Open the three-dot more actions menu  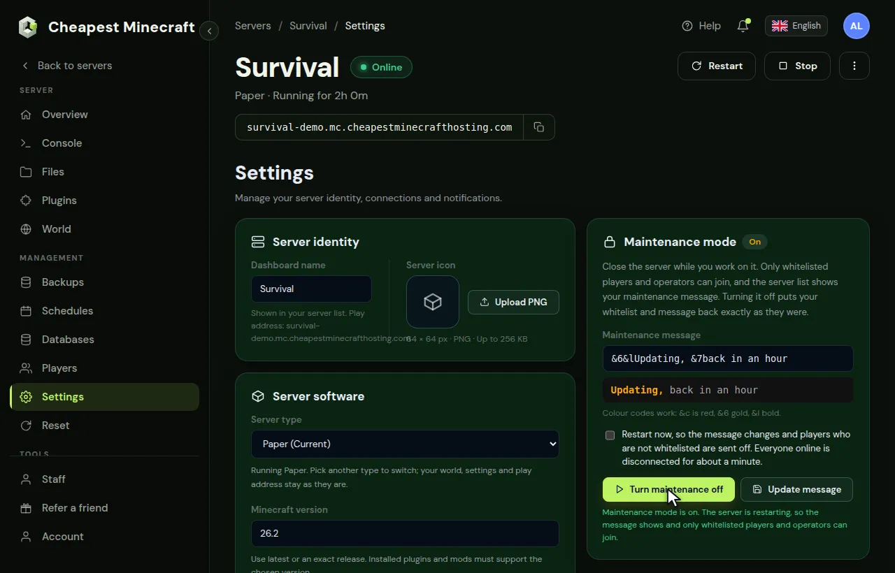click(854, 66)
